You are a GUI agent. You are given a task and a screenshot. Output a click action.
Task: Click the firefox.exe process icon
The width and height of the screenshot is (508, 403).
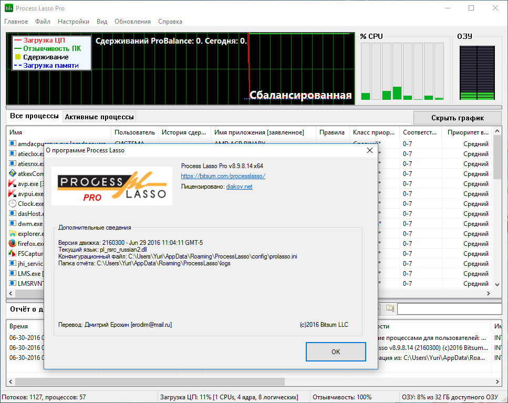pos(13,243)
